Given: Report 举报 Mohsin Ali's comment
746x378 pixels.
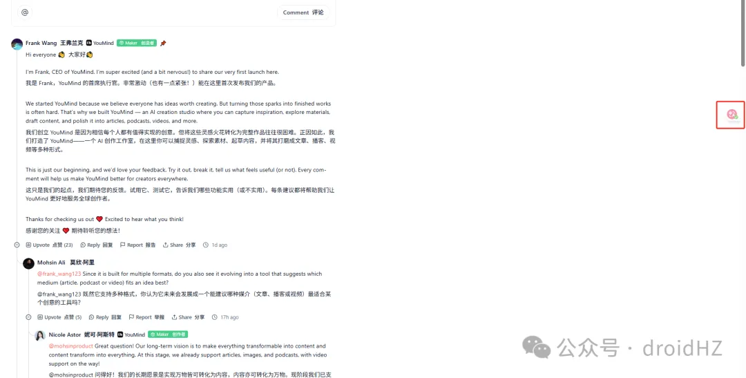Looking at the screenshot, I should tap(146, 317).
